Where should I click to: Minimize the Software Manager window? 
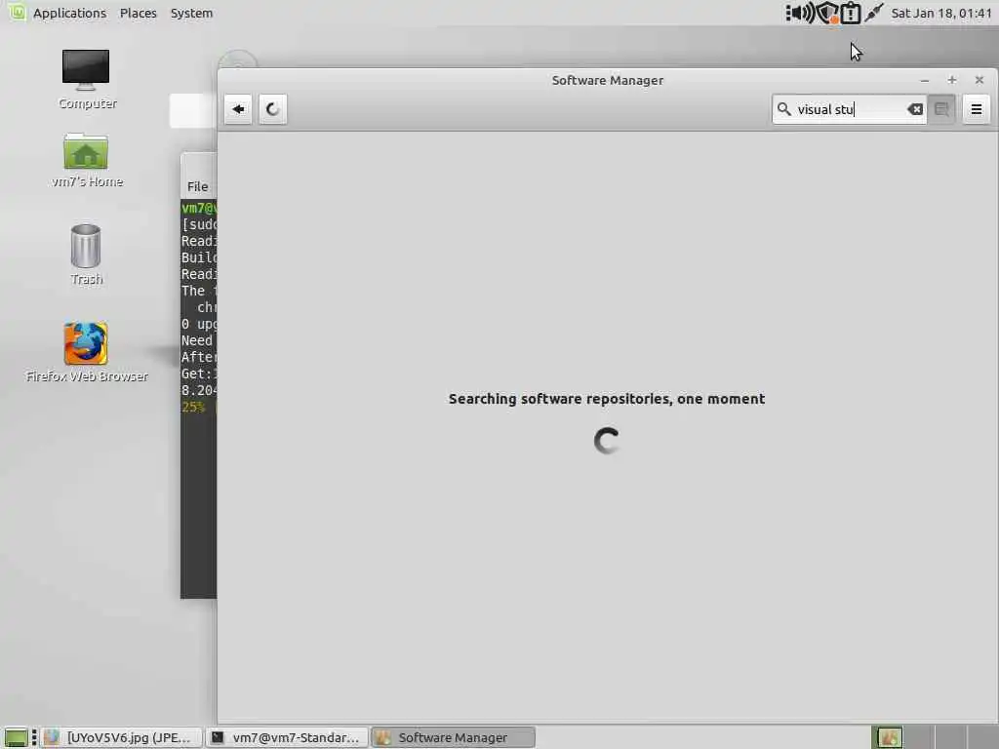click(925, 80)
